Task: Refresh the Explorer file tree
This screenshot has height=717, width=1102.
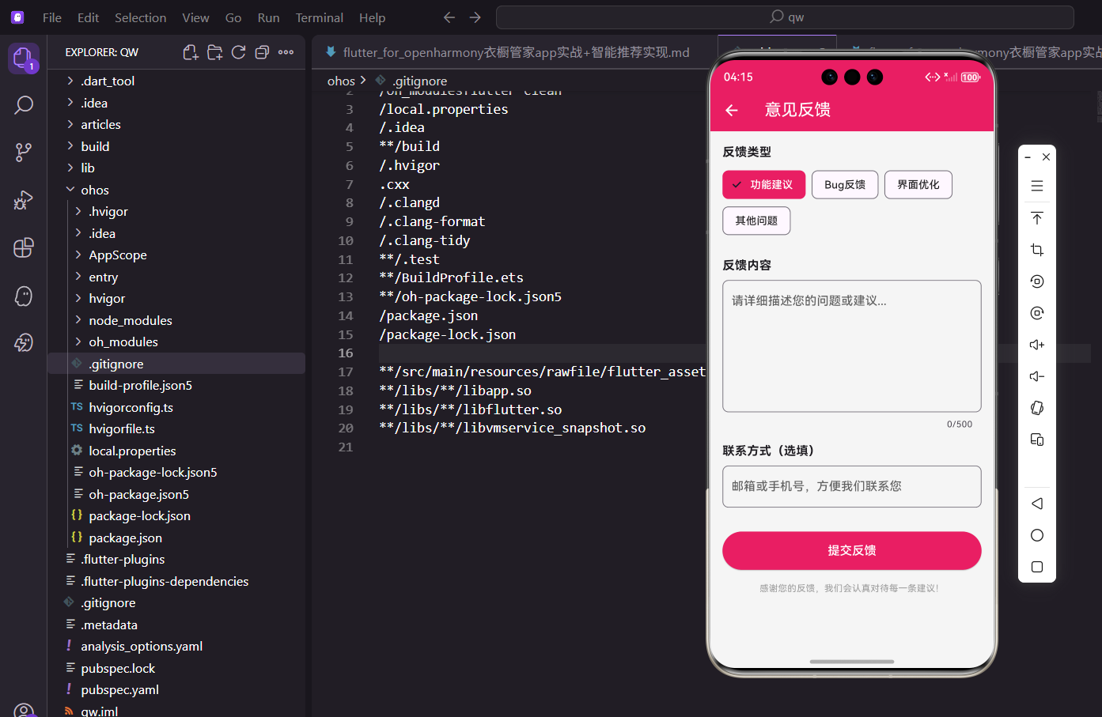Action: coord(238,52)
